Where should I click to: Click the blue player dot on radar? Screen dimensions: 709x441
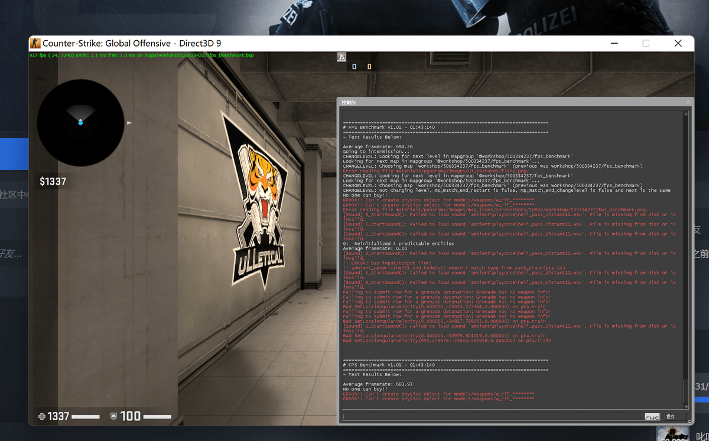(80, 122)
